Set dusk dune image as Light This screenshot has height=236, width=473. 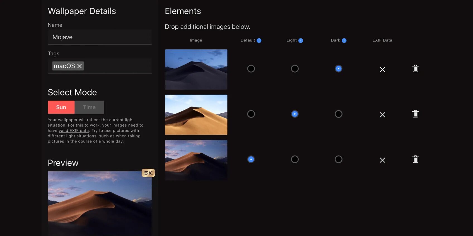[295, 159]
